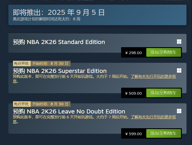Click the ¥298.00 price label
The width and height of the screenshot is (192, 145).
pyautogui.click(x=134, y=53)
